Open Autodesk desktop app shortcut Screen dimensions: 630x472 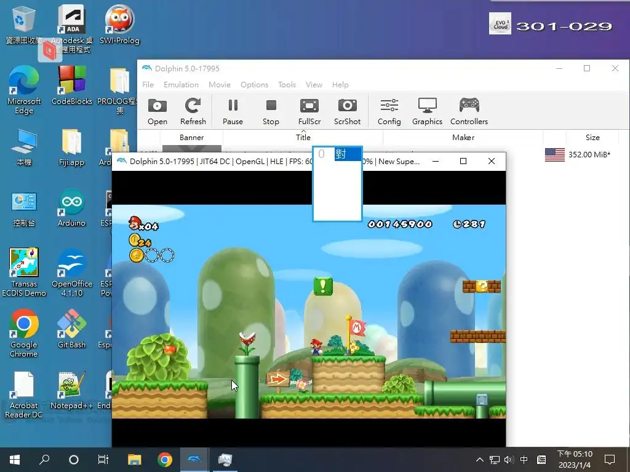(71, 29)
